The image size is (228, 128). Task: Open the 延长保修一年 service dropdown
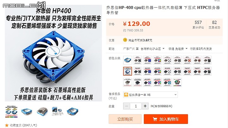click(150, 95)
